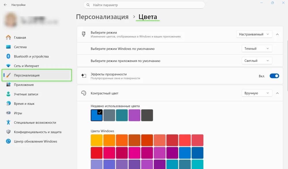Open Учетные записи settings

[x=37, y=94]
